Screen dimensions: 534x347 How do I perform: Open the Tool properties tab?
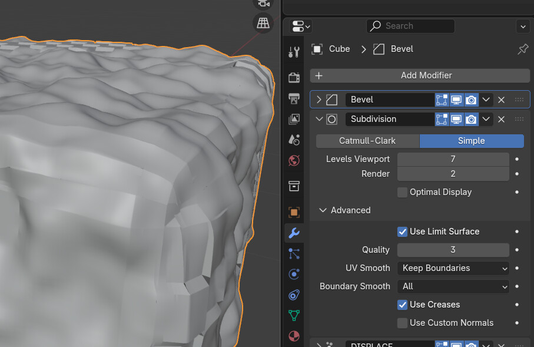pos(294,52)
